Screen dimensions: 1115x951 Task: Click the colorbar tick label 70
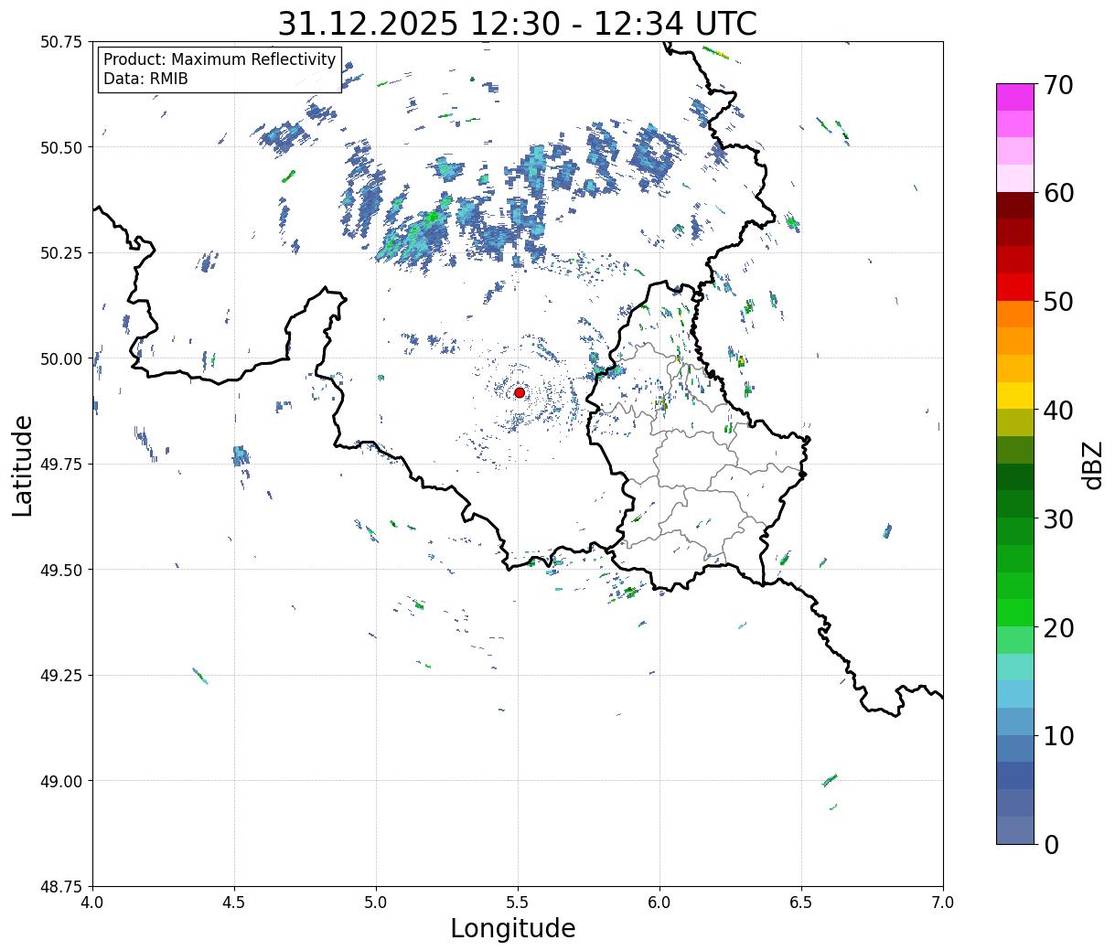tap(1056, 84)
